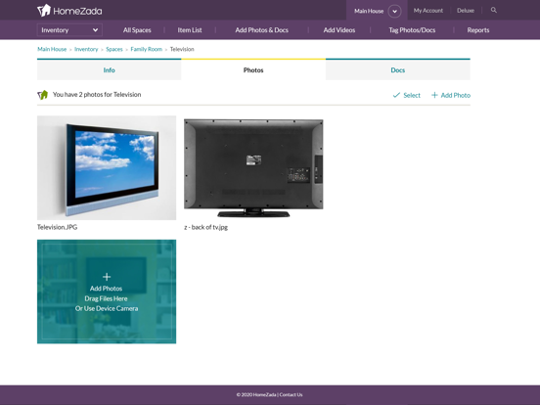540x405 pixels.
Task: Open Item List menu item
Action: point(190,30)
